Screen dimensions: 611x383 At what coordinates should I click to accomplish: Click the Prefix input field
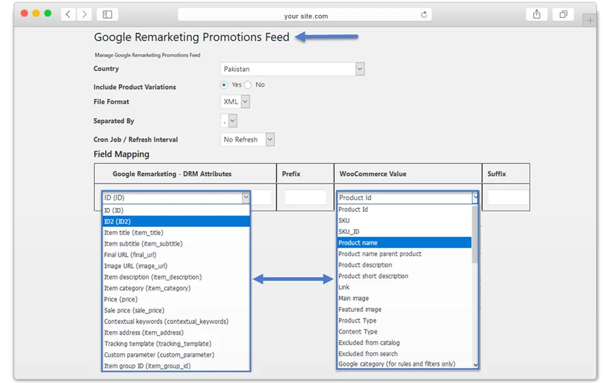click(305, 197)
